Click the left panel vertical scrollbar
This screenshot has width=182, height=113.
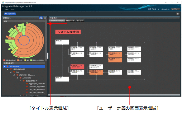(46, 40)
